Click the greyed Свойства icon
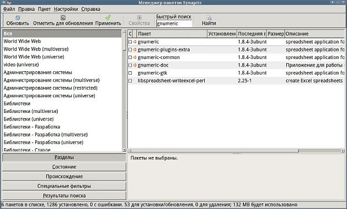347x209 pixels. click(x=139, y=17)
